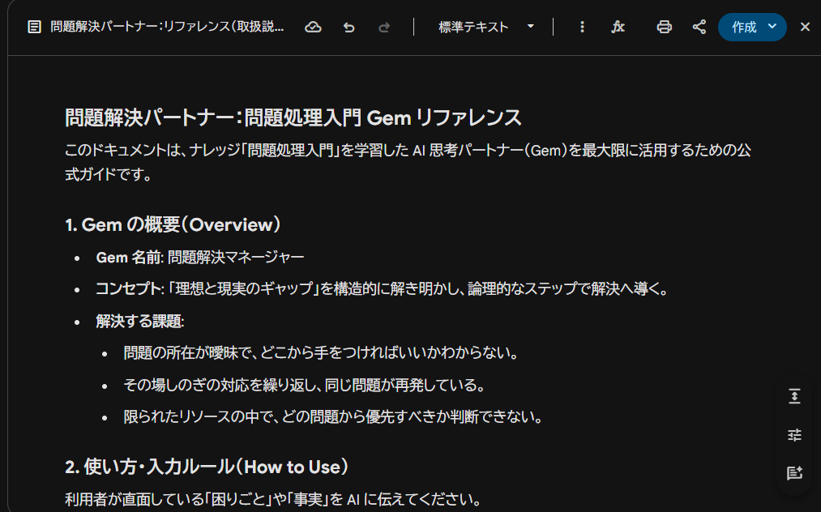Image resolution: width=821 pixels, height=512 pixels.
Task: Click the share icon
Action: coord(699,28)
